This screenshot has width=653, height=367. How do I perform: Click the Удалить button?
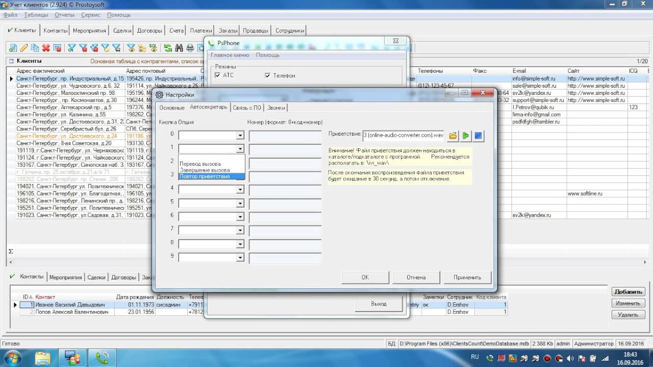629,315
